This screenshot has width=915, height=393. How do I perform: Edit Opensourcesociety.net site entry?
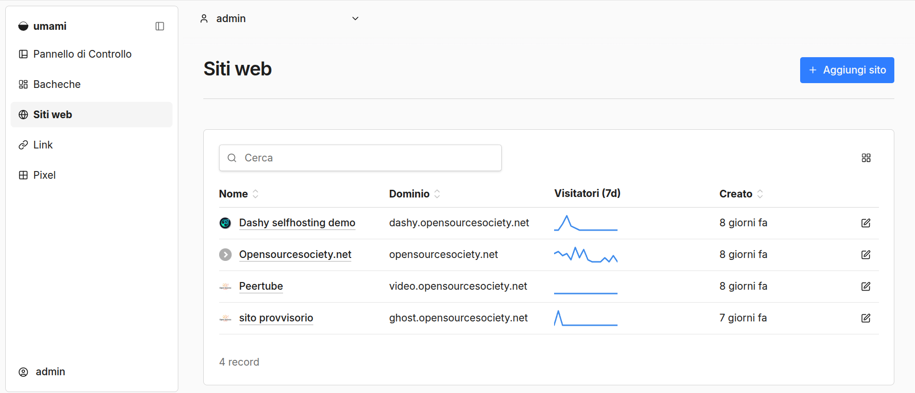[x=866, y=255]
